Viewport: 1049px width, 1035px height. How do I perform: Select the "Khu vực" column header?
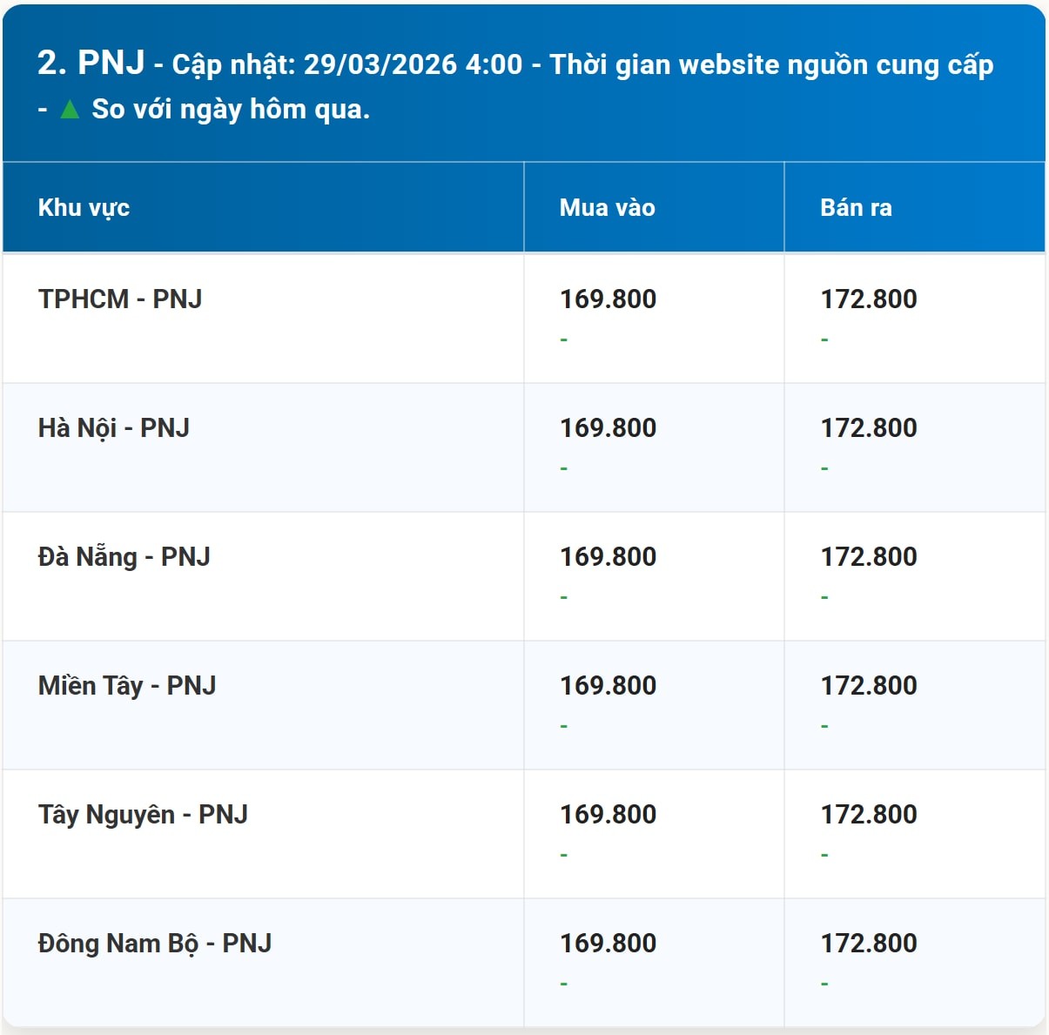coord(84,207)
